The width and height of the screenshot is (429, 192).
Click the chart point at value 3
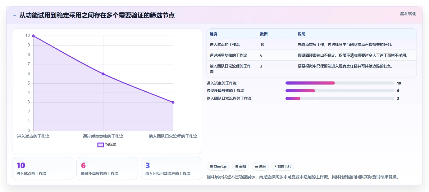173,102
